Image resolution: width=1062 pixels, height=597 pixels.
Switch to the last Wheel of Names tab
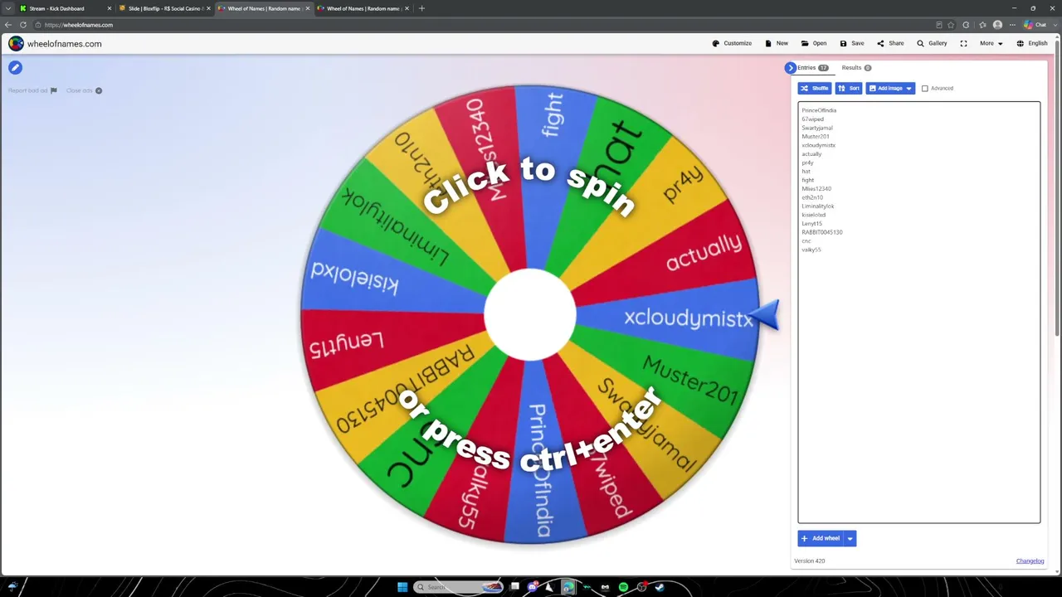pyautogui.click(x=363, y=8)
